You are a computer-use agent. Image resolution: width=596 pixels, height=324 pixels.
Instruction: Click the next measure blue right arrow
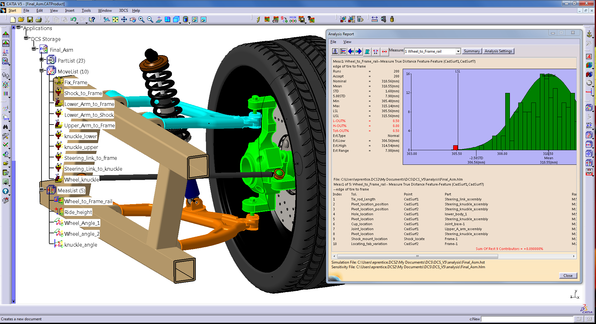tap(359, 51)
